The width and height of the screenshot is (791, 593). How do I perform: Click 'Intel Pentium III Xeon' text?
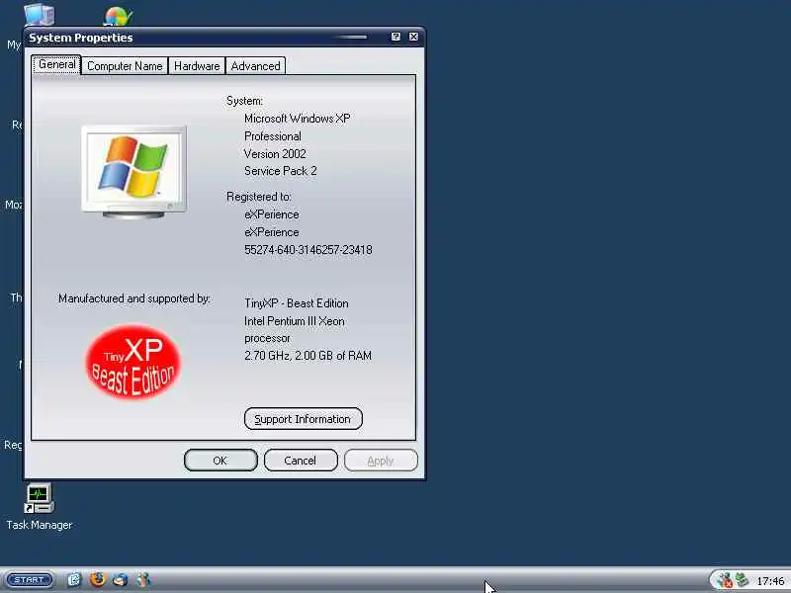tap(295, 321)
